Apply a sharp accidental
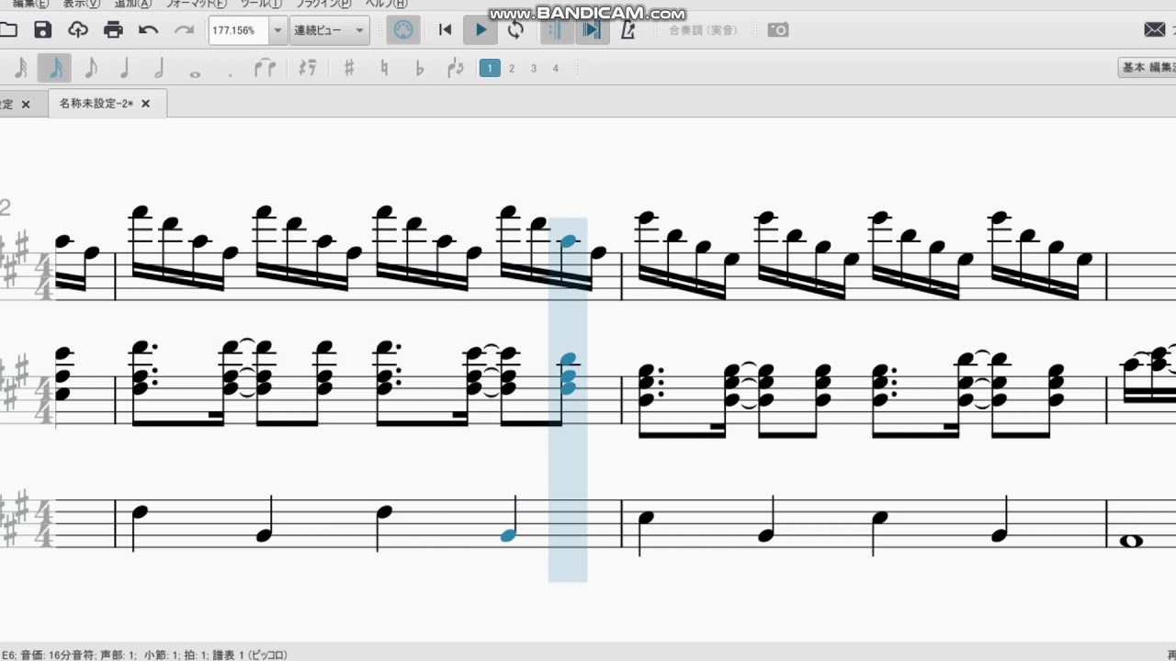 (x=349, y=68)
